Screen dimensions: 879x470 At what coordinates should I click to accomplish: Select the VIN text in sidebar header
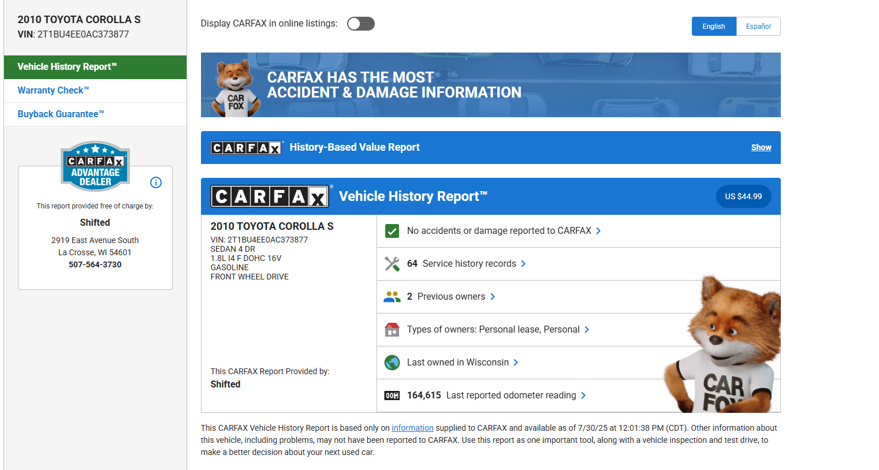point(73,35)
